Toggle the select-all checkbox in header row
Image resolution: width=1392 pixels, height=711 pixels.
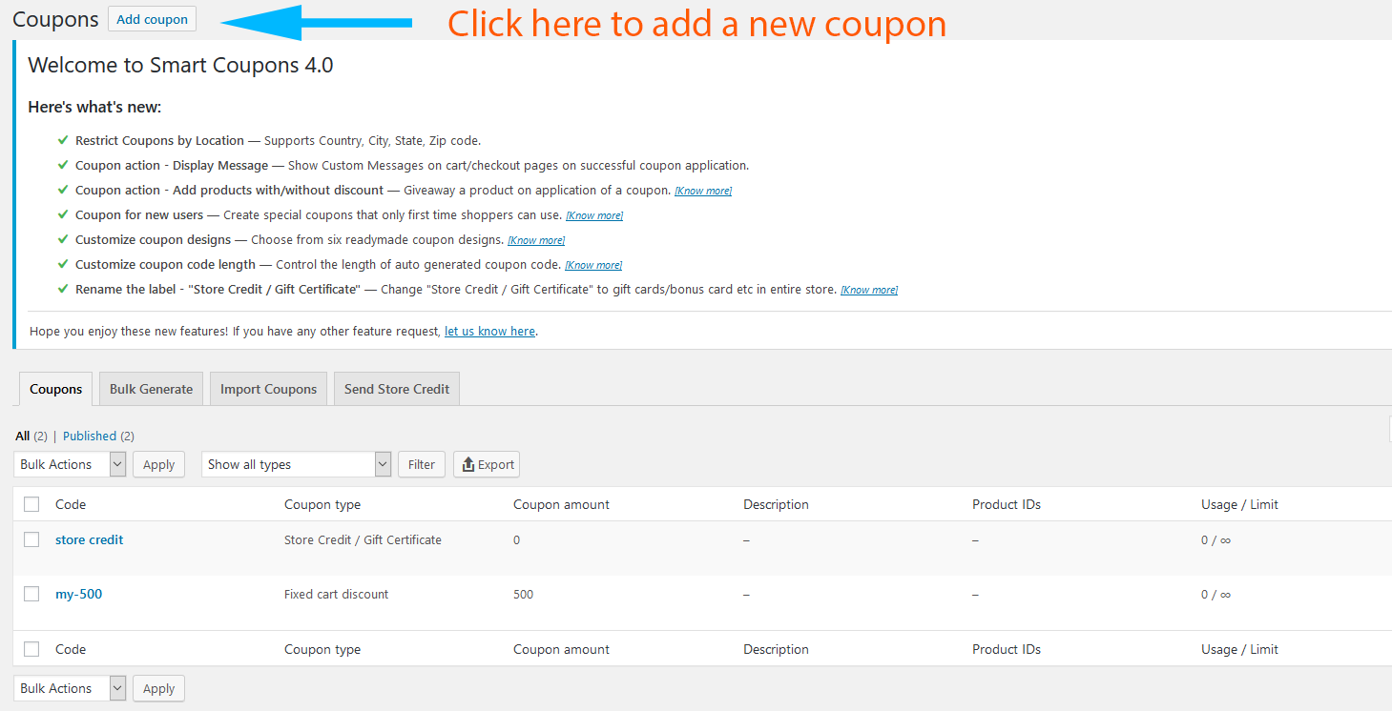pyautogui.click(x=31, y=504)
